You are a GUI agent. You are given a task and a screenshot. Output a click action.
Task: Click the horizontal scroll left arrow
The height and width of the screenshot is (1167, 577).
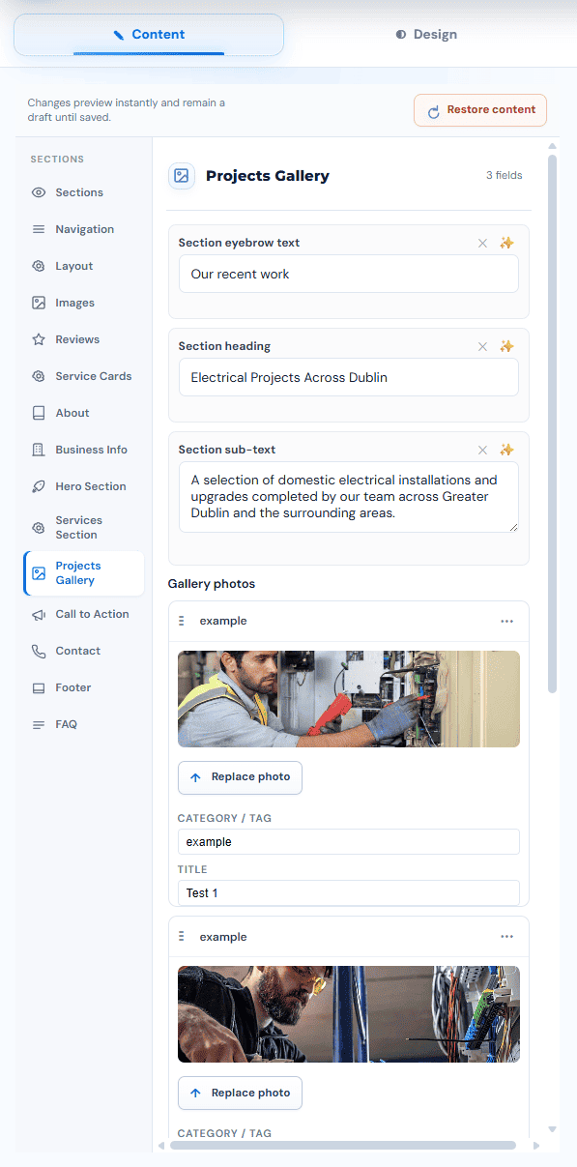coord(161,1146)
